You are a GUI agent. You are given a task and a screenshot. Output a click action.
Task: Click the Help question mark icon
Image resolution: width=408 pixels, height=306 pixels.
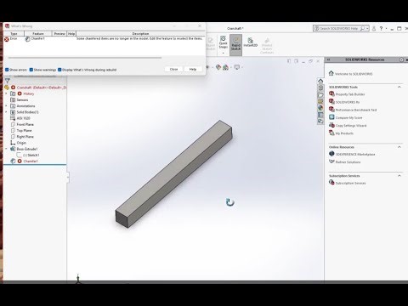pos(381,28)
